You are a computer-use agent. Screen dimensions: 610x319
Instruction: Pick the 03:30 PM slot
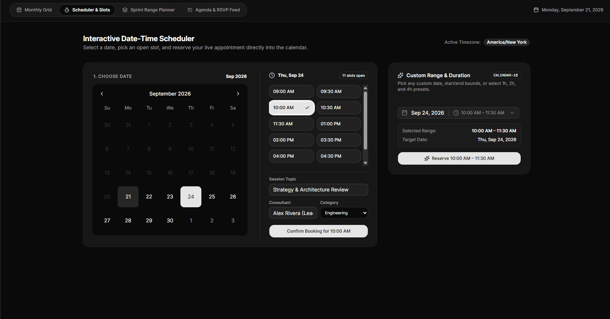339,140
